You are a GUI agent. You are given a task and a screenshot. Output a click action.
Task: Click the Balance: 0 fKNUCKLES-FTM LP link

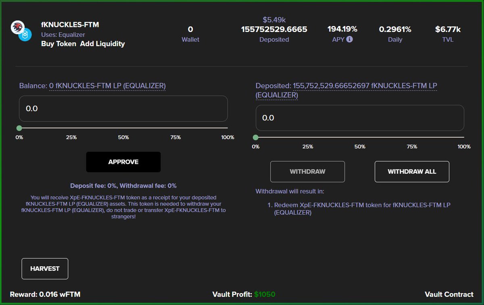[x=107, y=86]
